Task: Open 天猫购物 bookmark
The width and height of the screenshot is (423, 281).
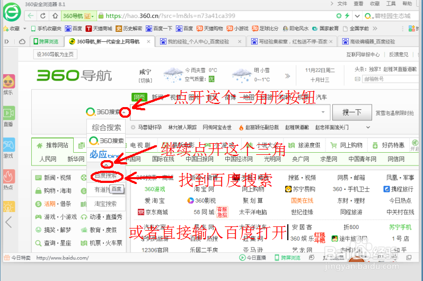Action: pyautogui.click(x=209, y=28)
